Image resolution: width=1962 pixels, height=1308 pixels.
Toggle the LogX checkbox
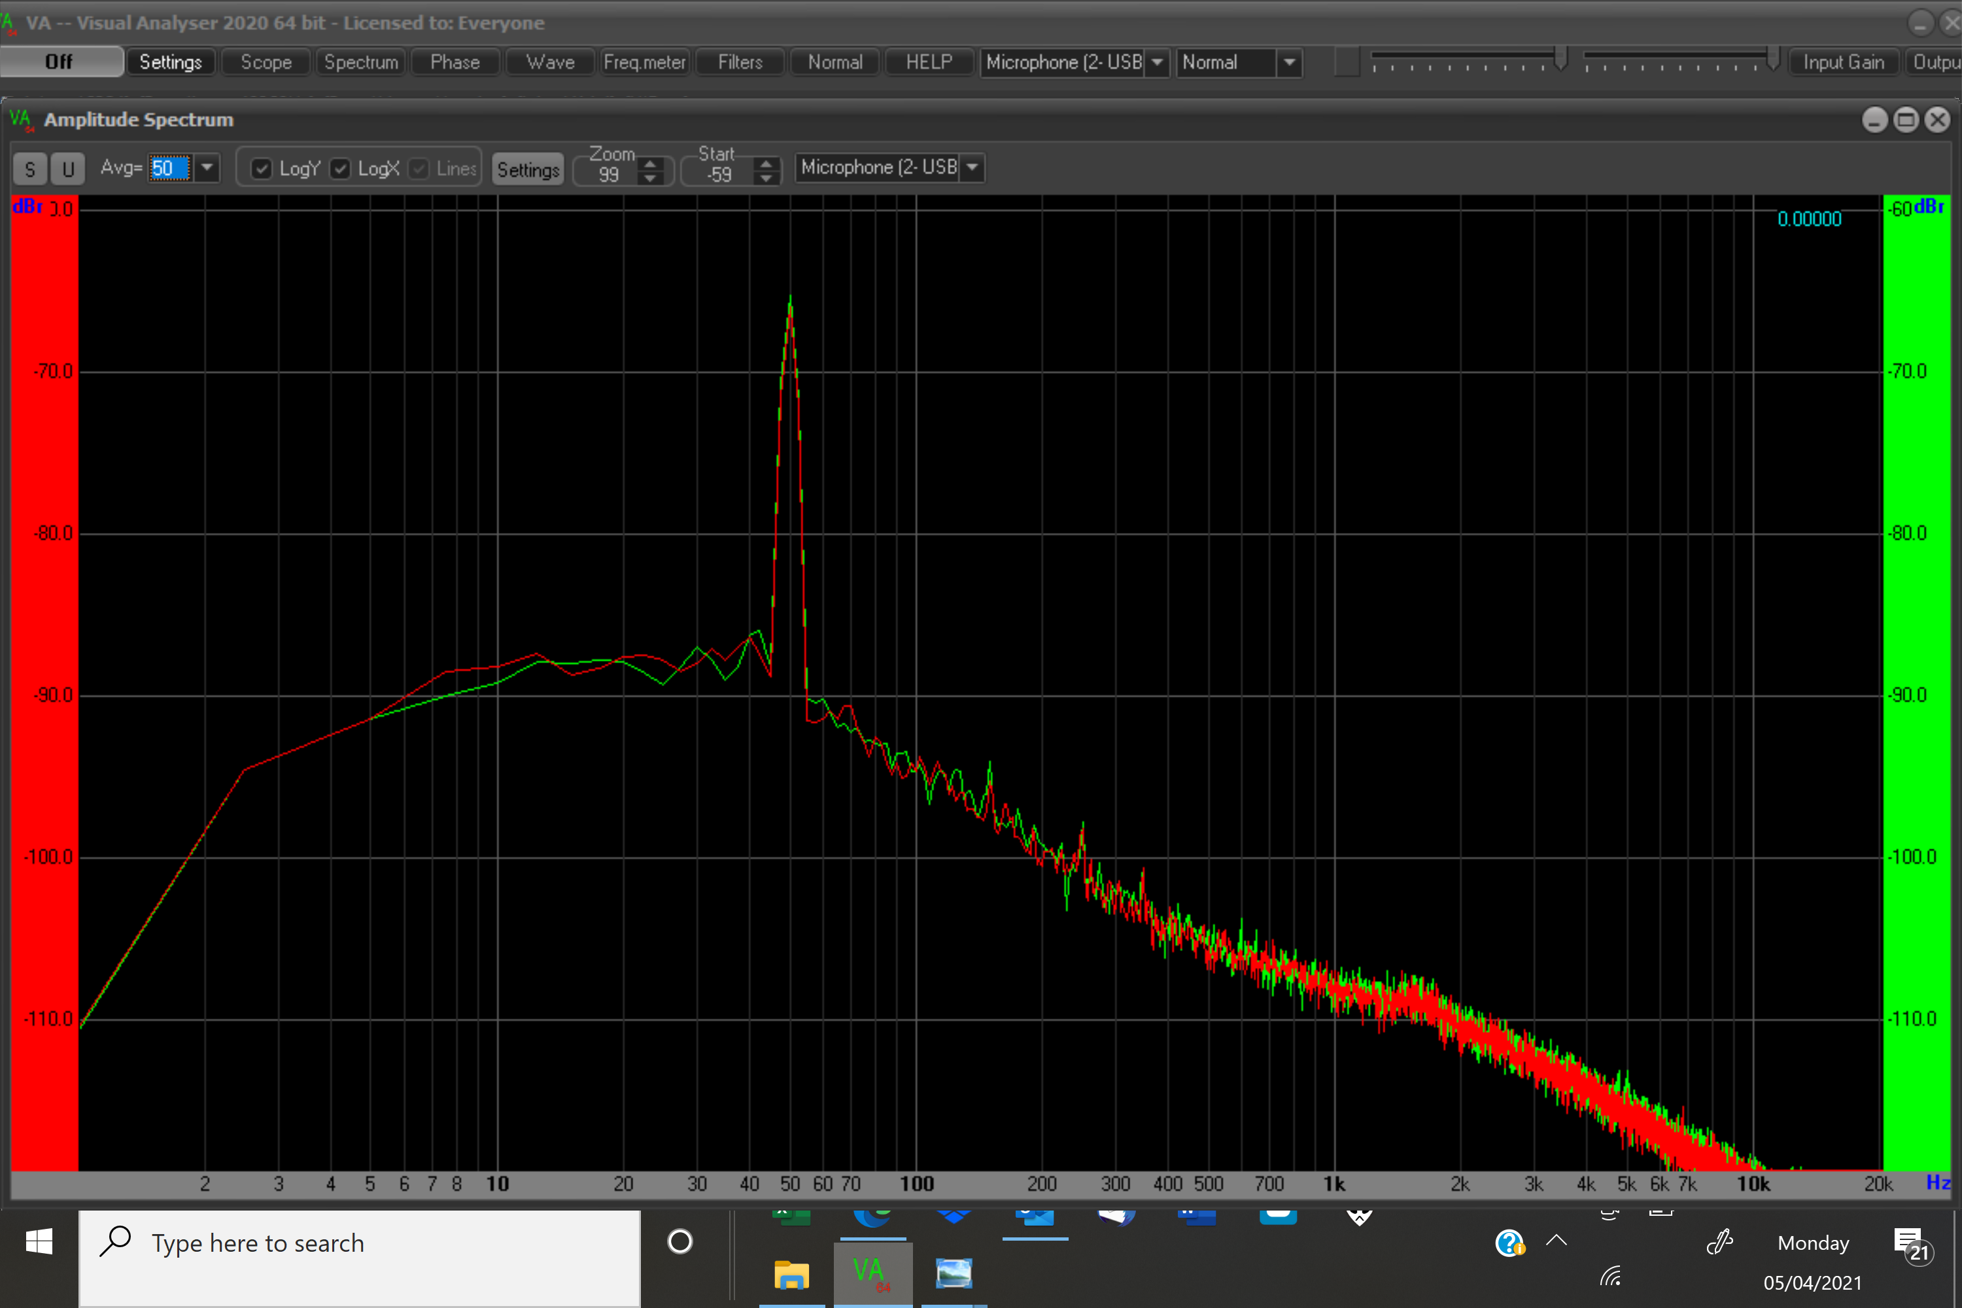pos(339,169)
